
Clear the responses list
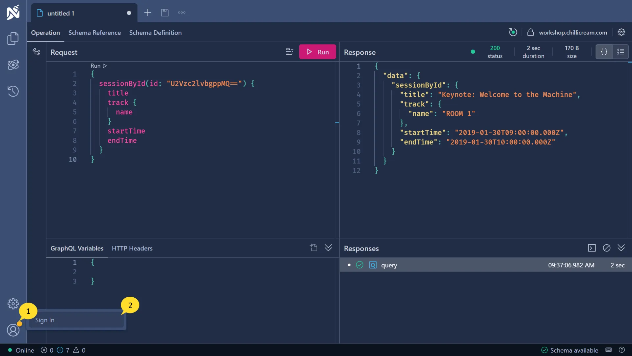606,248
